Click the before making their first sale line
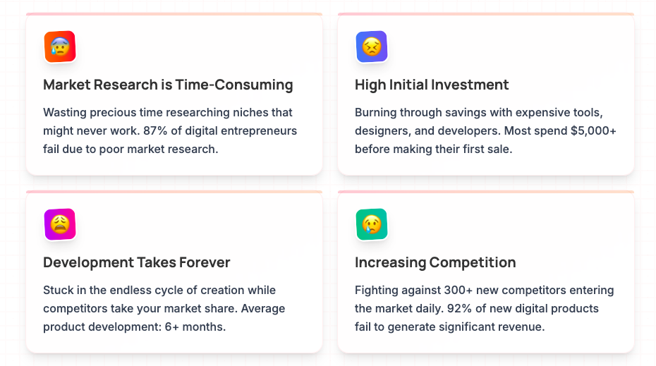This screenshot has width=656, height=366. 433,150
